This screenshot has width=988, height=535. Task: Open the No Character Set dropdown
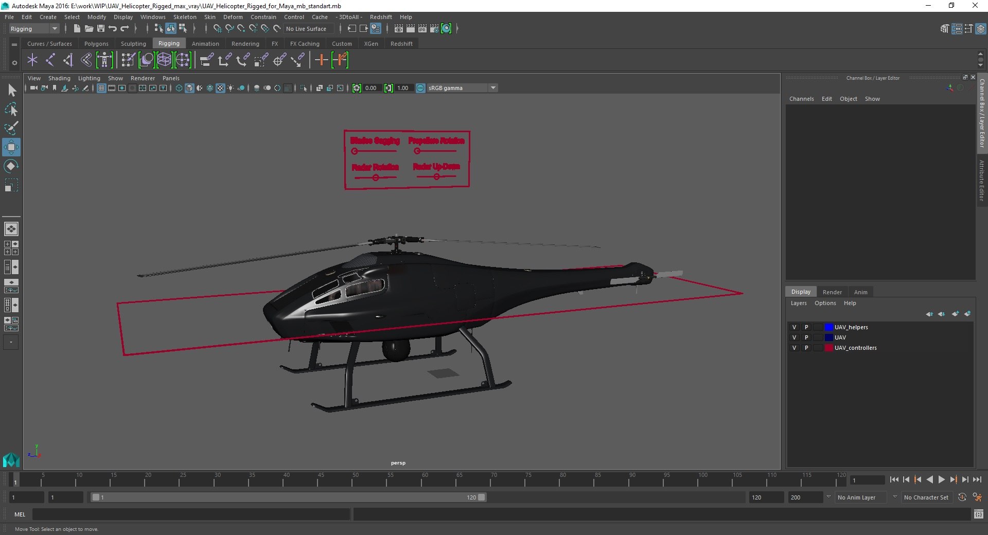(927, 497)
